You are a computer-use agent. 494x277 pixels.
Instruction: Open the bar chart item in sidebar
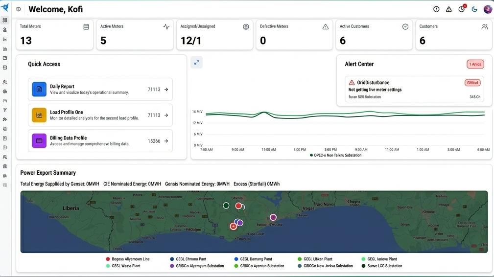click(5, 49)
